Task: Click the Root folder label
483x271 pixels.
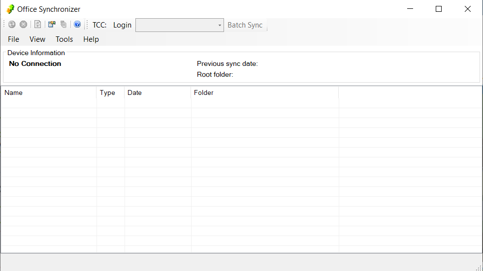Action: (215, 74)
